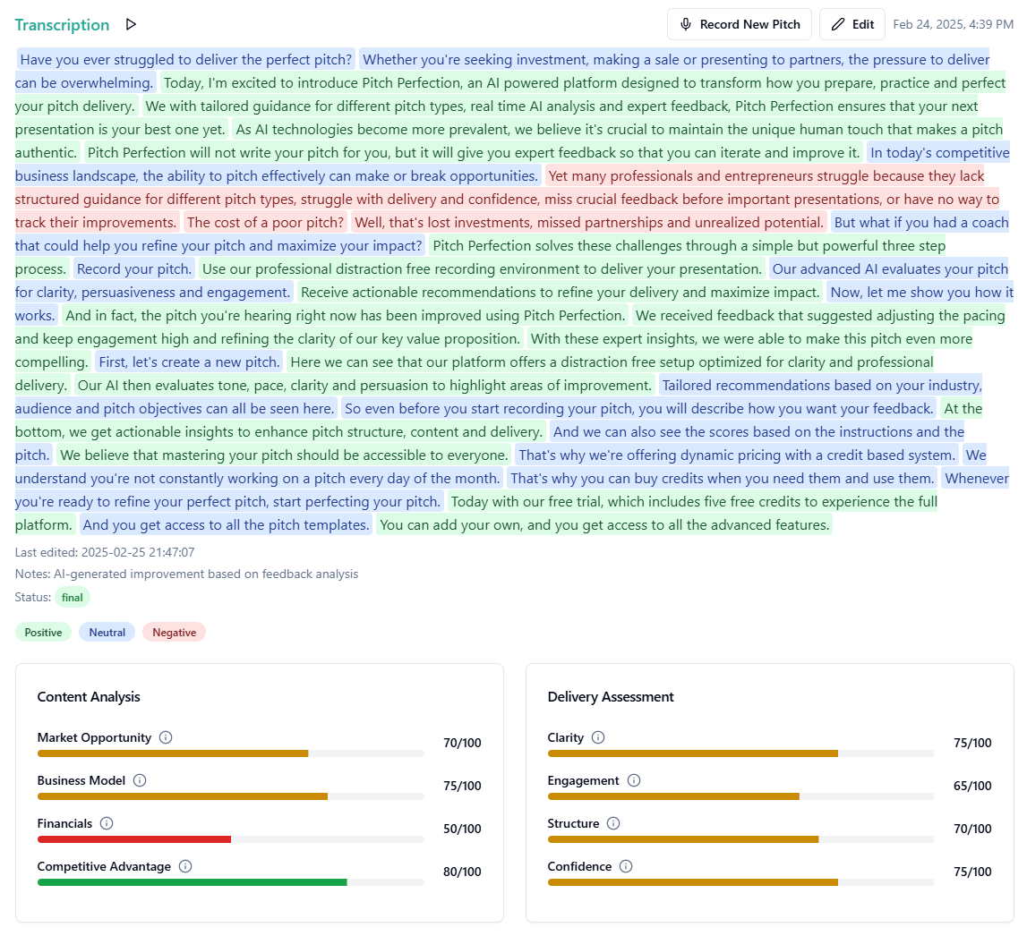Select sentence 'So even before you start recording your pitch'
This screenshot has height=936, width=1027.
639,408
